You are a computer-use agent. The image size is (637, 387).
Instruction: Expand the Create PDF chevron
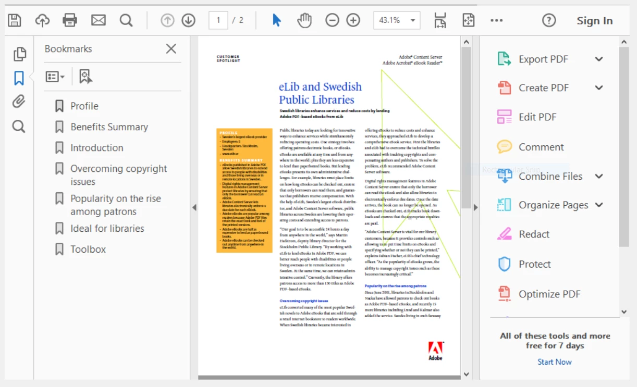pyautogui.click(x=599, y=88)
